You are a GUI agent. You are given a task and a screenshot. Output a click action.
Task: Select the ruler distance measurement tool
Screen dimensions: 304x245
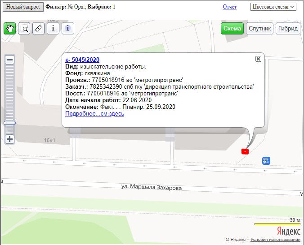[x=39, y=28]
